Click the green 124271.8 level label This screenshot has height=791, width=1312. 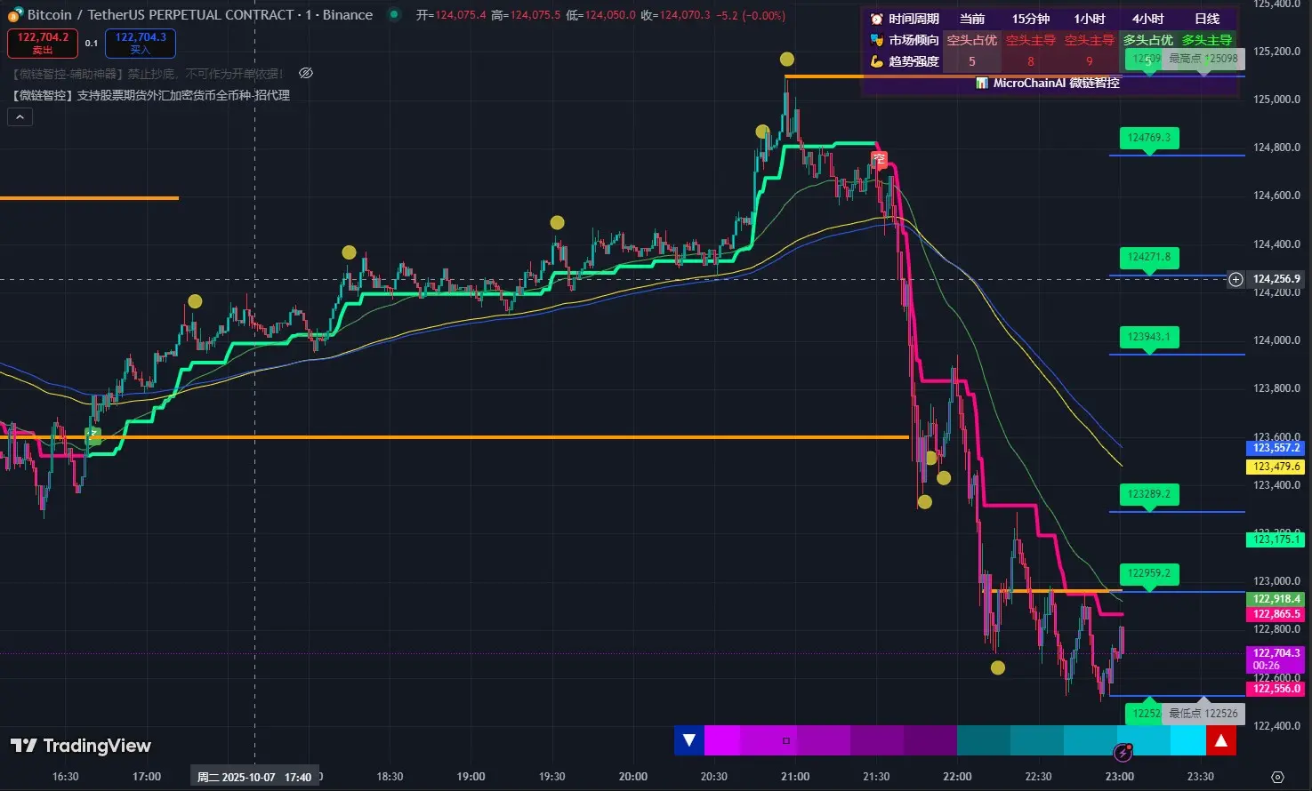click(x=1149, y=257)
